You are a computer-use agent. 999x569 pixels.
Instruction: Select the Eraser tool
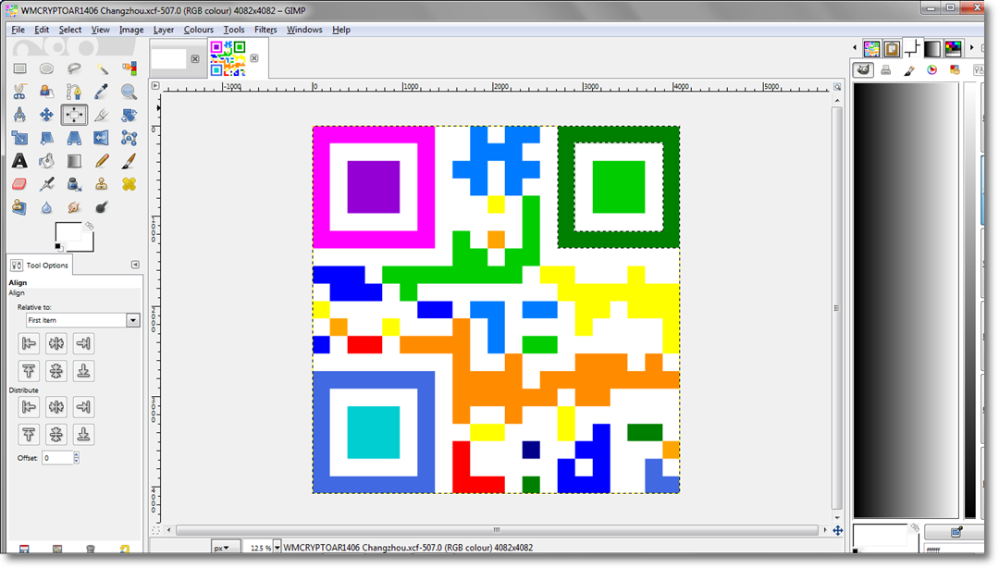(19, 184)
